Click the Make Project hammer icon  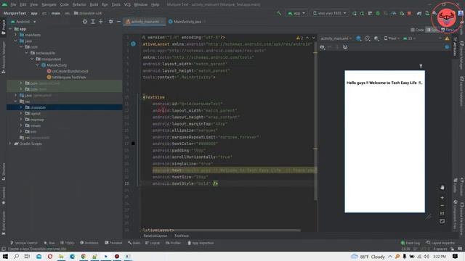point(279,13)
